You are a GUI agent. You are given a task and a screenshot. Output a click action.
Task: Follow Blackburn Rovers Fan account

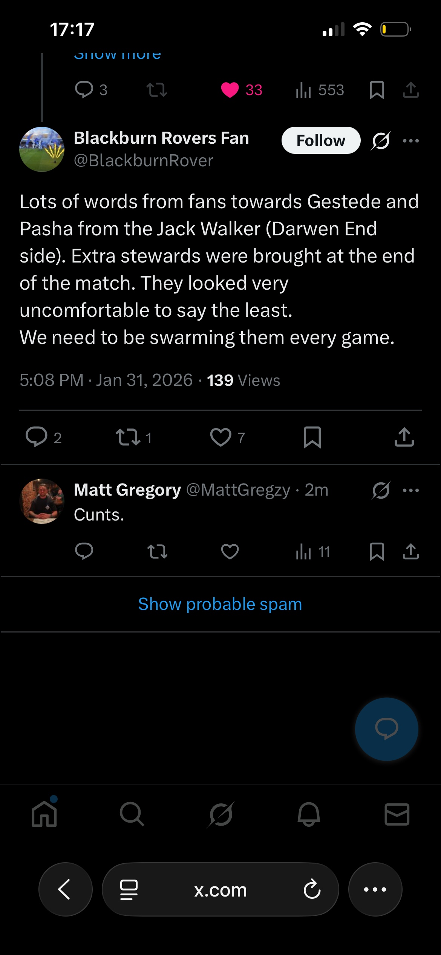tap(321, 141)
